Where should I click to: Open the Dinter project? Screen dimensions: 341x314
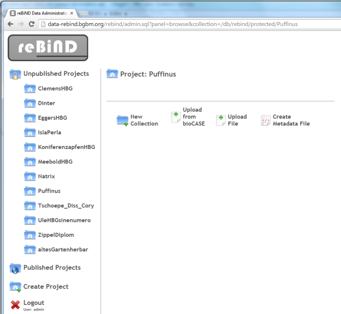[47, 103]
